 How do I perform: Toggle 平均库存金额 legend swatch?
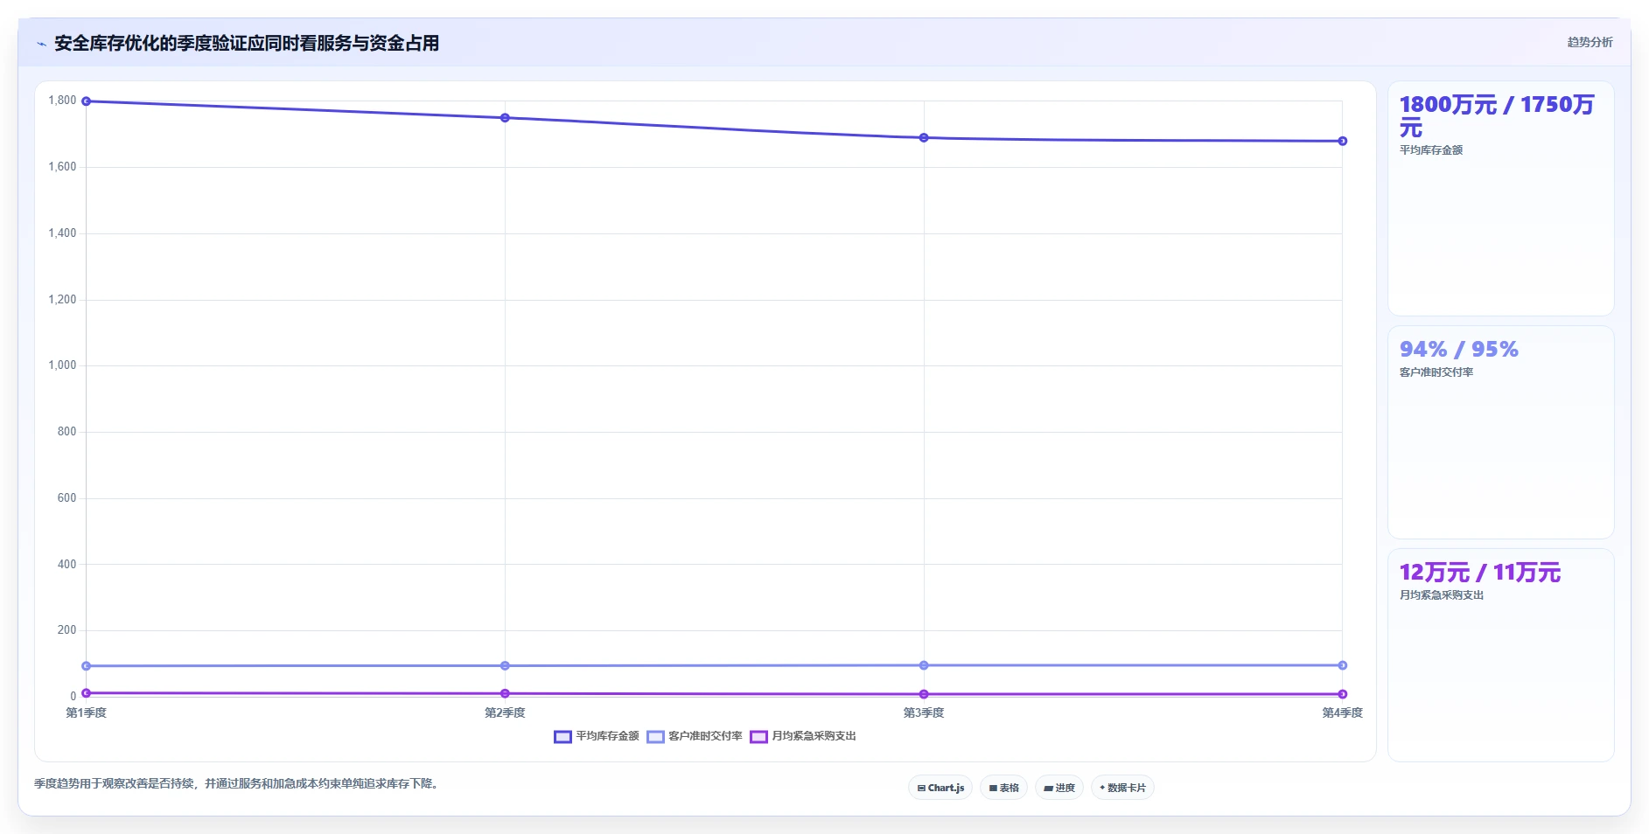tap(562, 736)
